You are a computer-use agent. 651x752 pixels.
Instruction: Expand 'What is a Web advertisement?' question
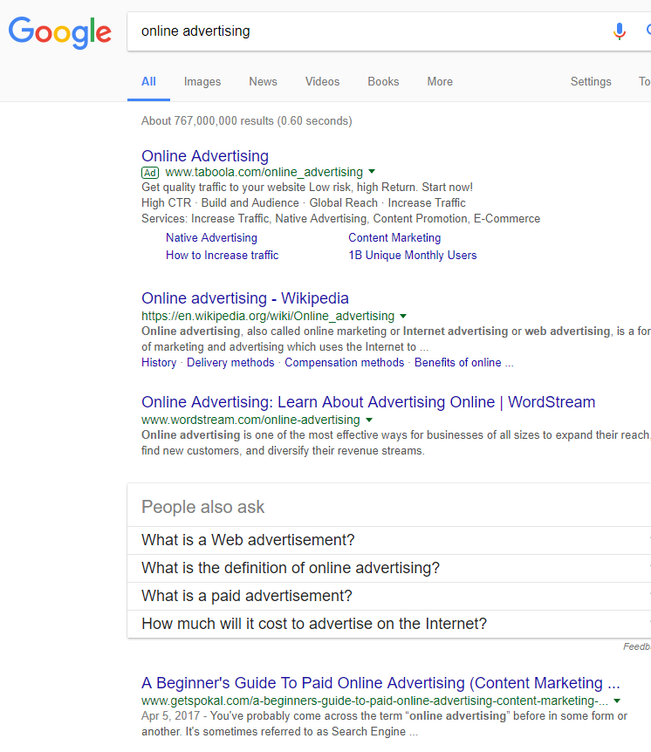point(389,541)
